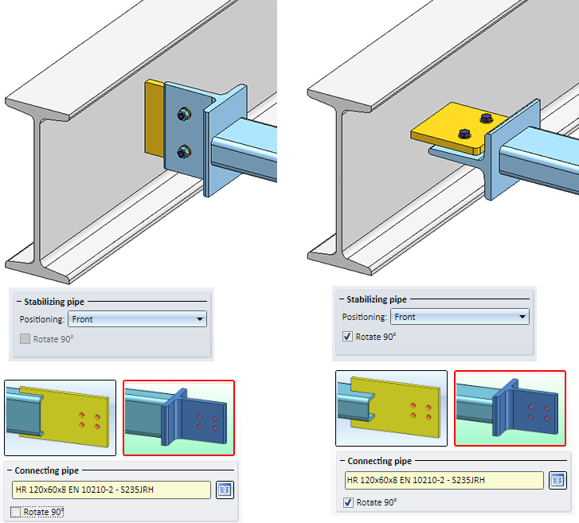
Task: Collapse left Connecting pipe section
Action: [x=10, y=470]
